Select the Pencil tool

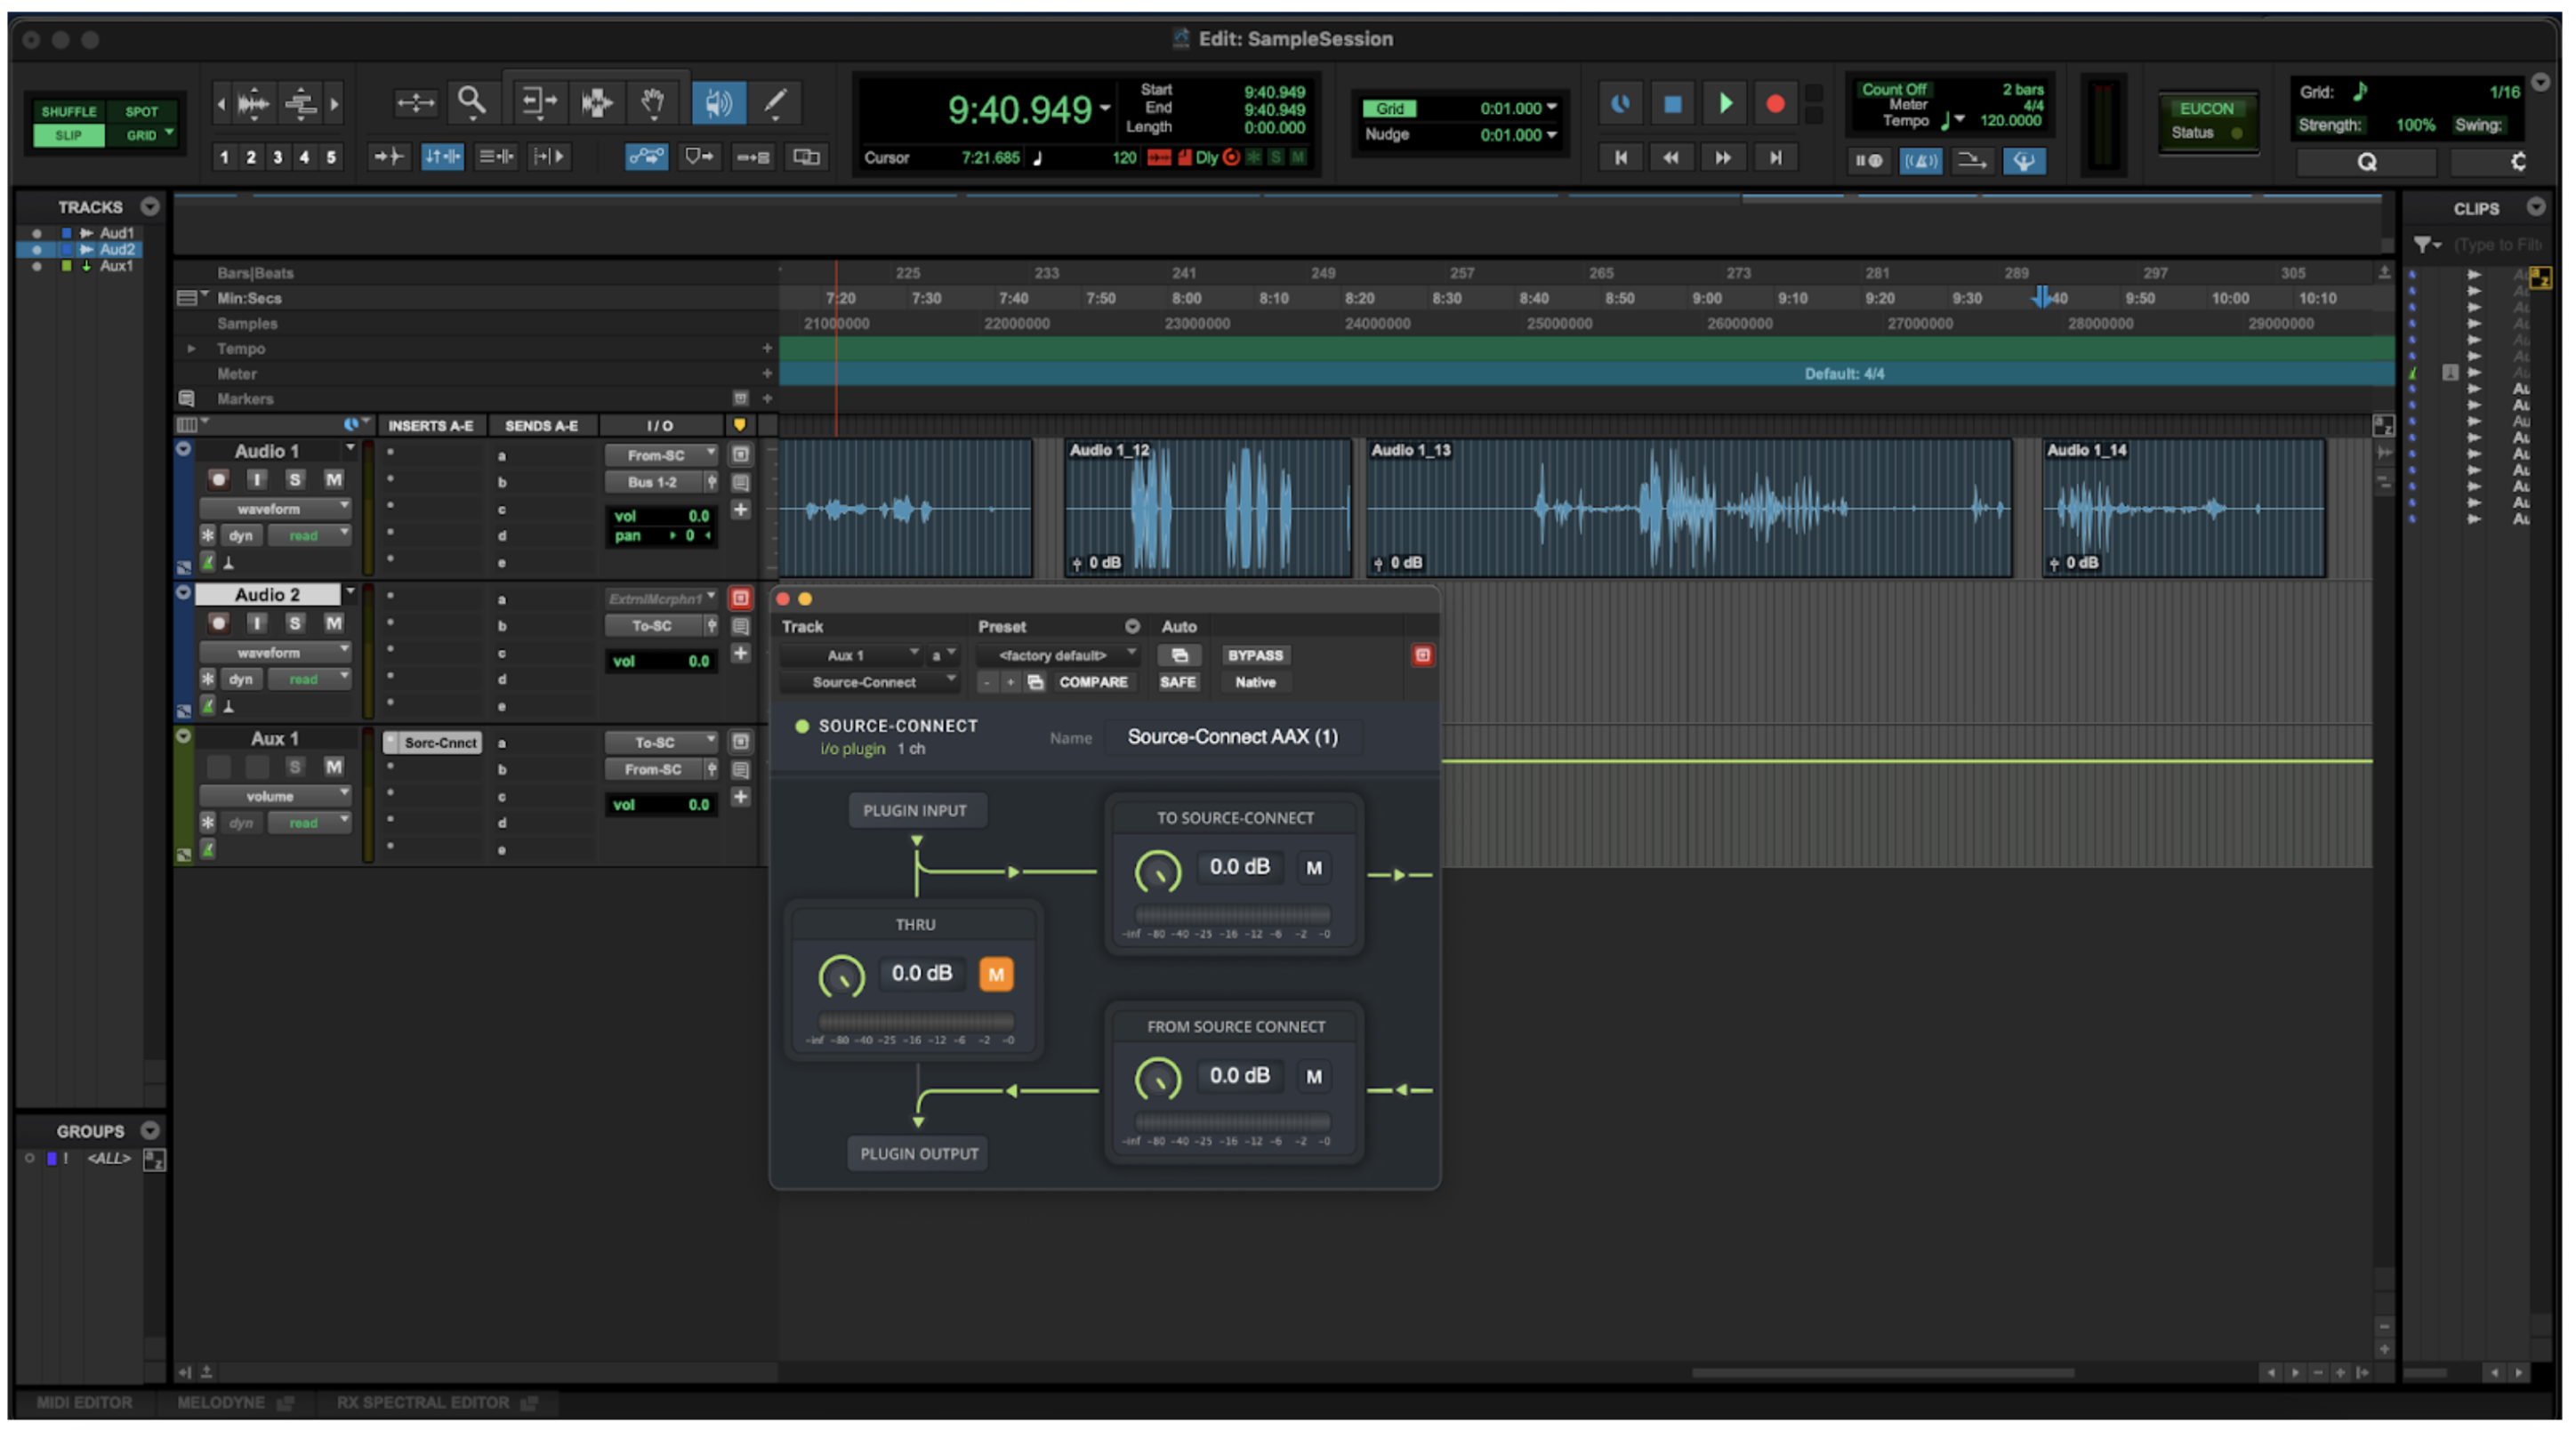click(x=775, y=102)
